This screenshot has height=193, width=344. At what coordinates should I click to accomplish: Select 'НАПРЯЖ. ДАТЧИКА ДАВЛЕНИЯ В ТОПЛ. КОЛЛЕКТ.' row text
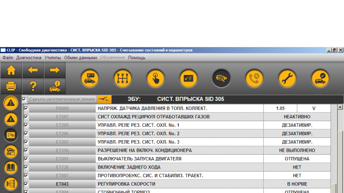tap(152, 108)
